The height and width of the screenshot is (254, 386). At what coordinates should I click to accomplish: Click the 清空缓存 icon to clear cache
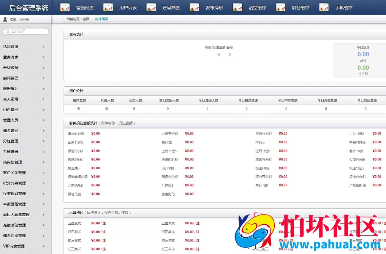(x=237, y=7)
